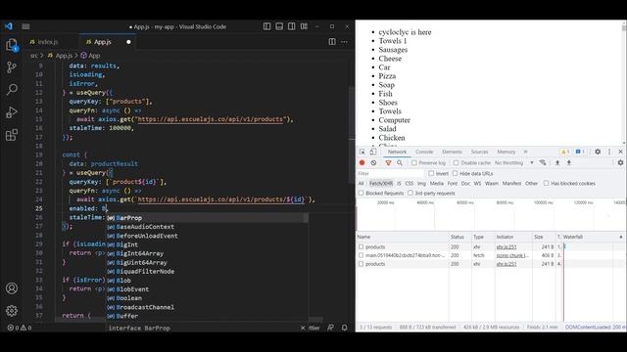Import a HAR file with the upload arrow
The image size is (627, 352).
click(x=557, y=163)
